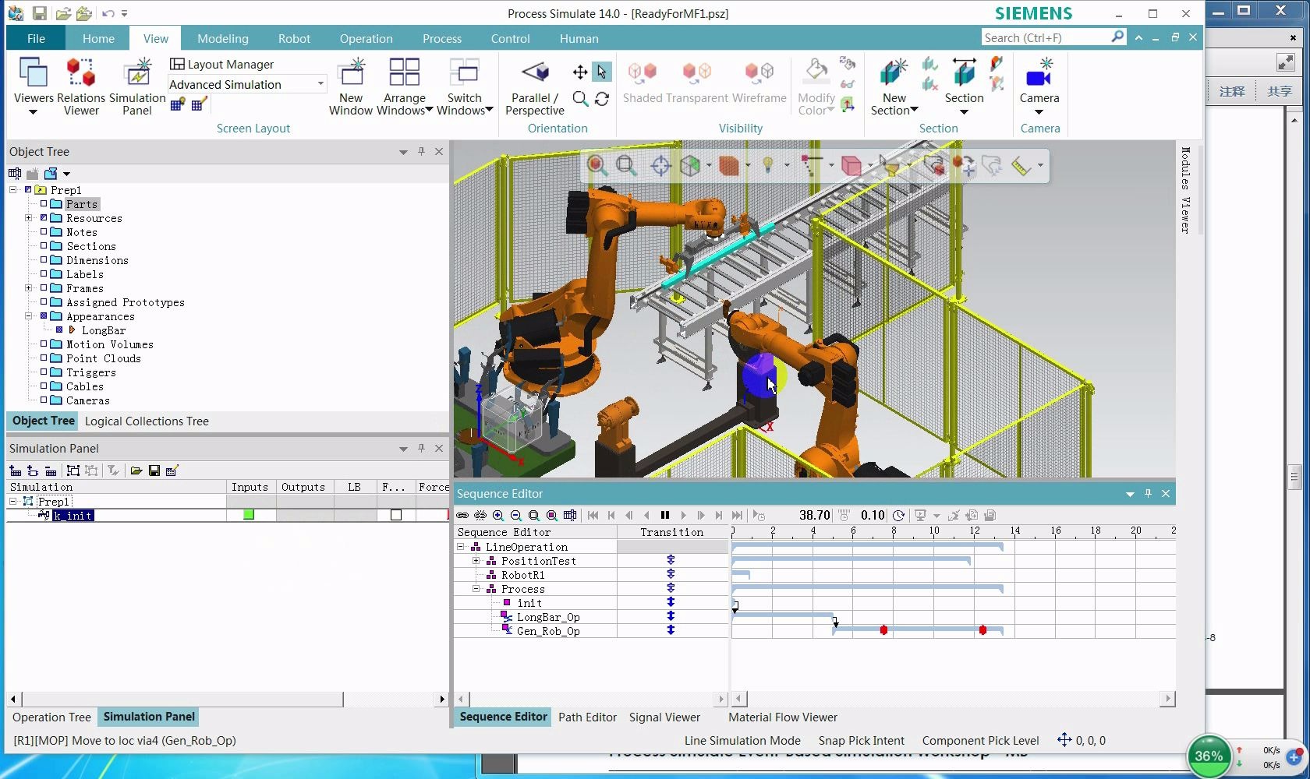Viewport: 1310px width, 779px height.
Task: Switch to the Path Editor tab
Action: point(587,717)
